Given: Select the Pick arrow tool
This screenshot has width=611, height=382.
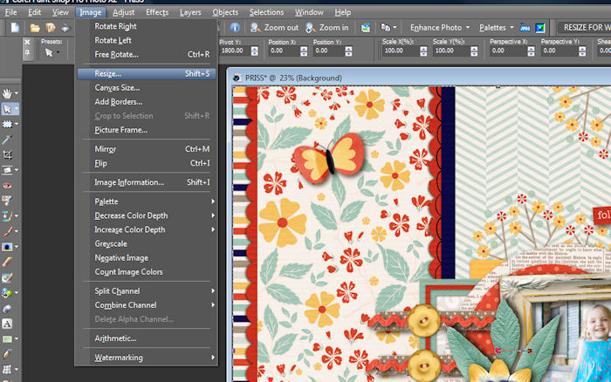Looking at the screenshot, I should click(x=7, y=109).
